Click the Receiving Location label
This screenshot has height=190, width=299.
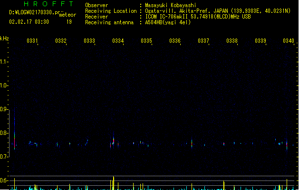pyautogui.click(x=111, y=11)
